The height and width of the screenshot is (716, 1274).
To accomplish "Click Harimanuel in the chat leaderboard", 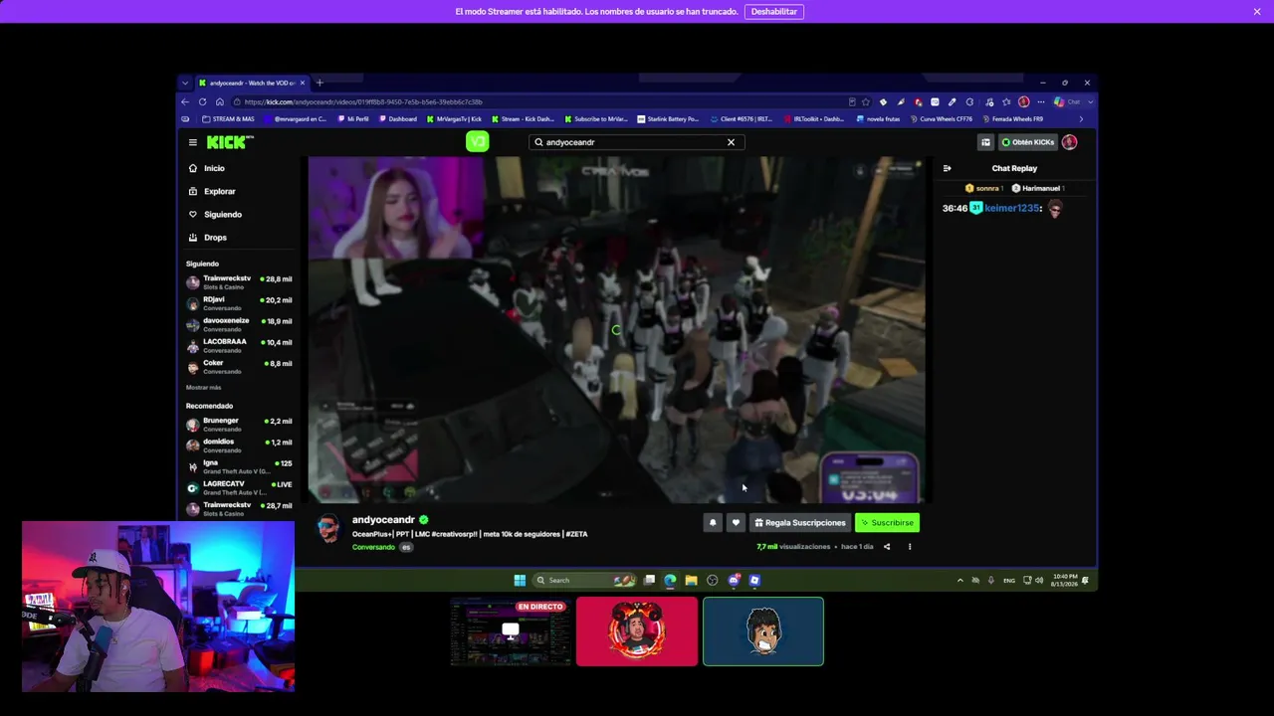I will [1037, 188].
